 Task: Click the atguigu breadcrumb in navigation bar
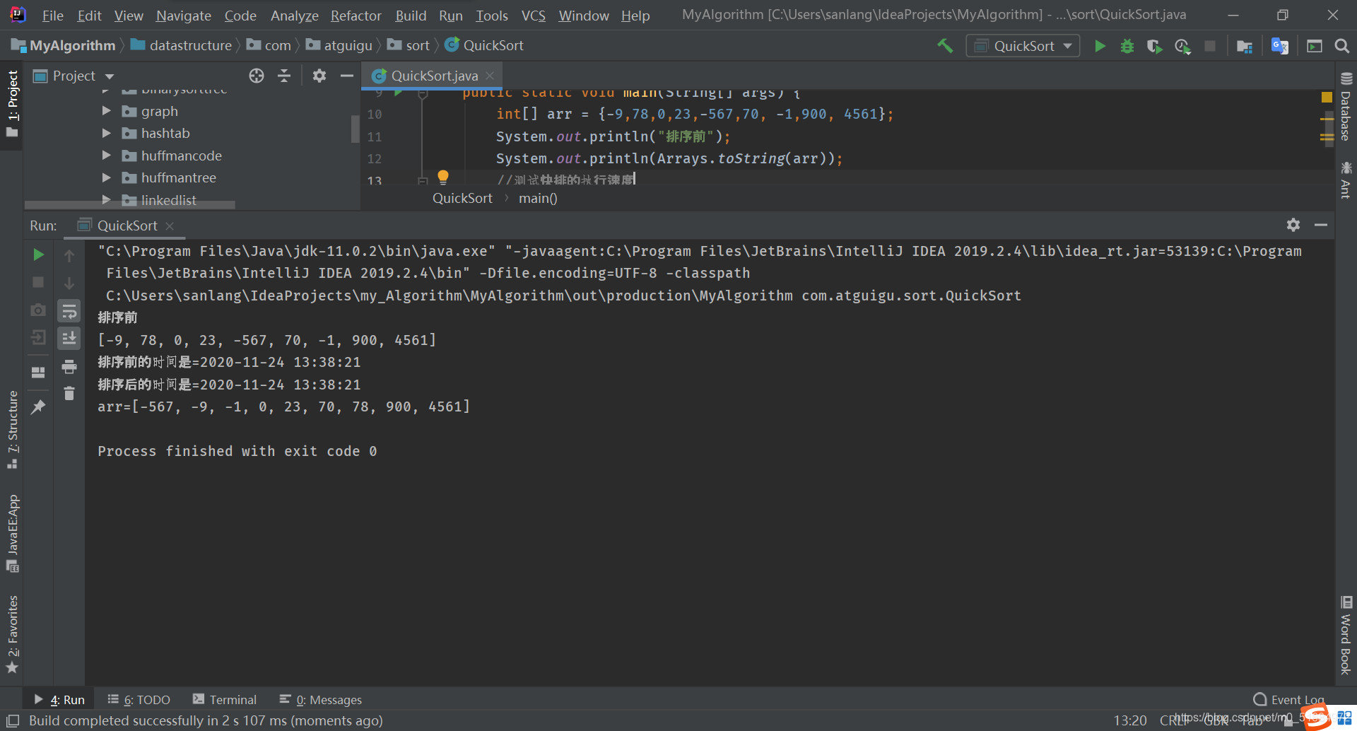pyautogui.click(x=339, y=45)
